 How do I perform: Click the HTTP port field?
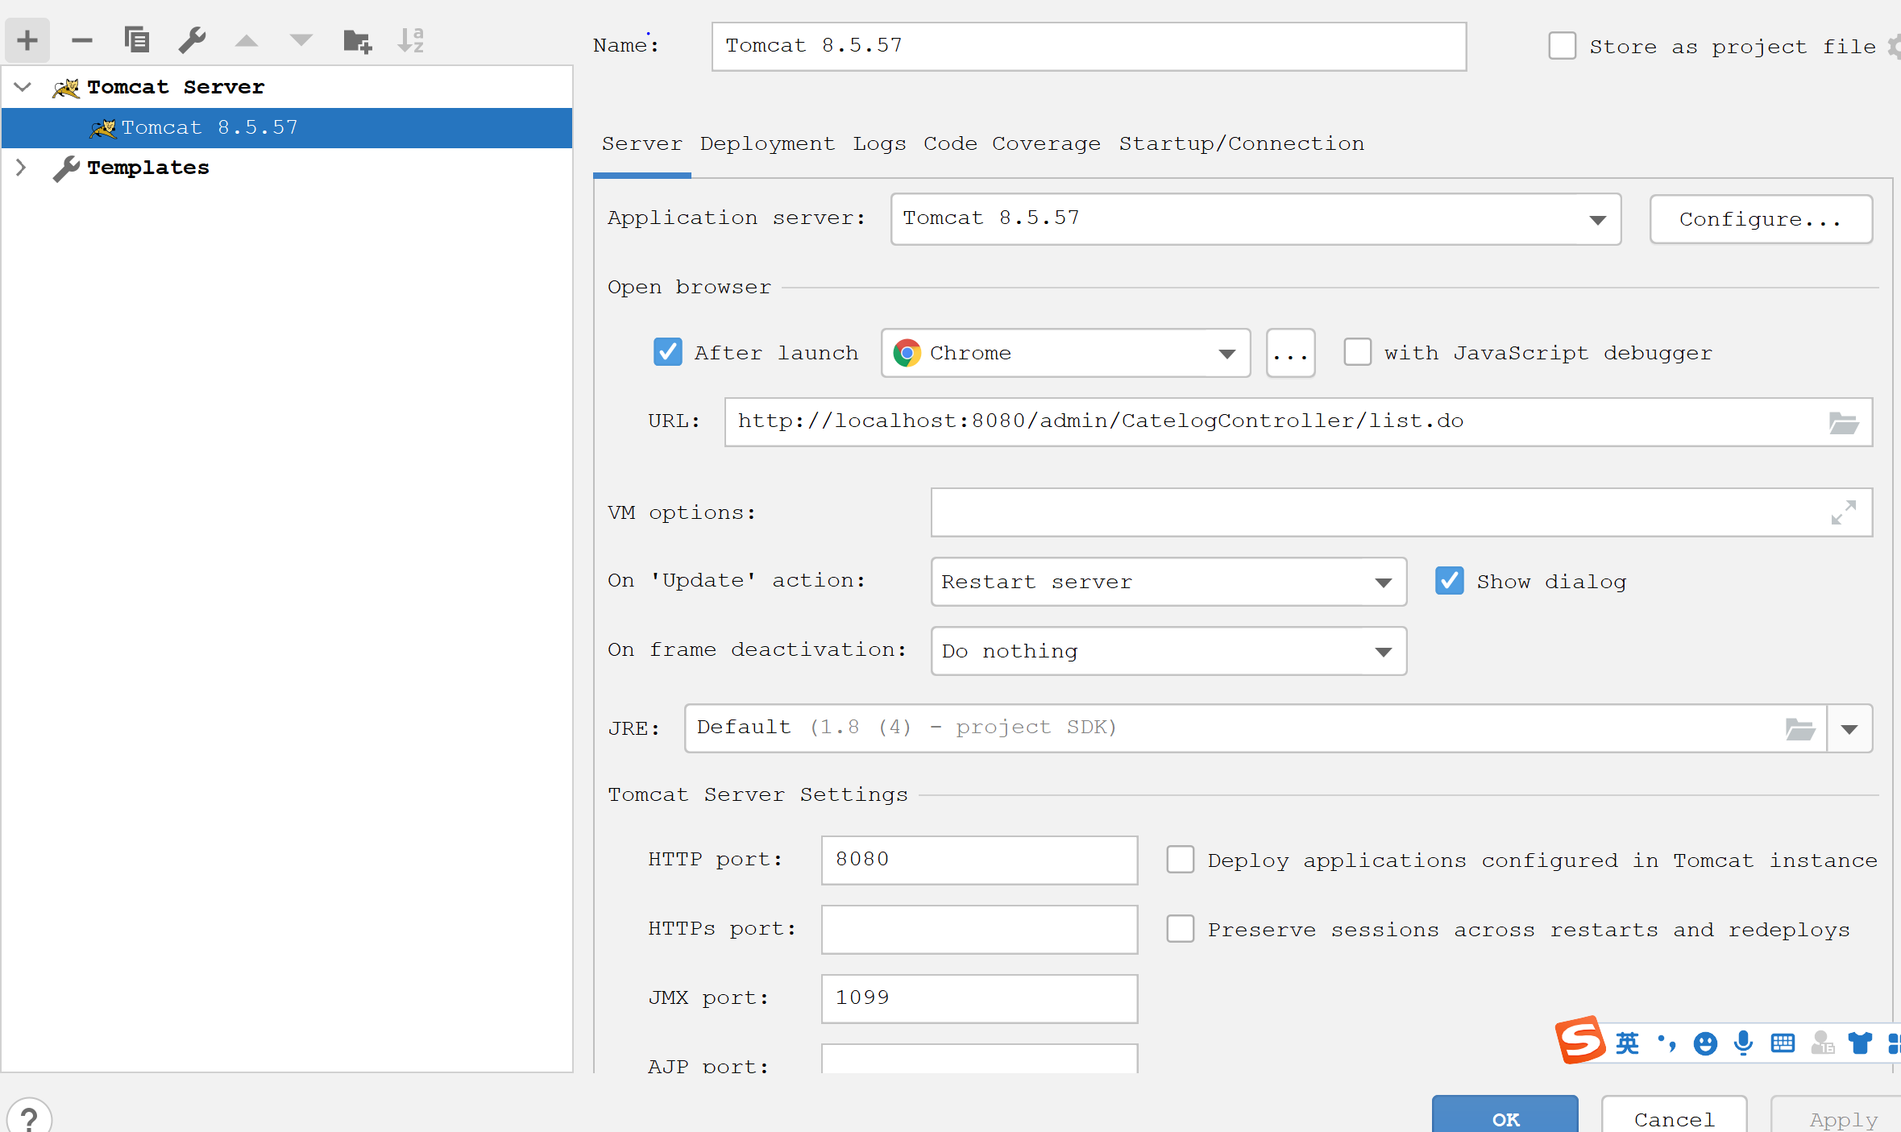click(979, 860)
